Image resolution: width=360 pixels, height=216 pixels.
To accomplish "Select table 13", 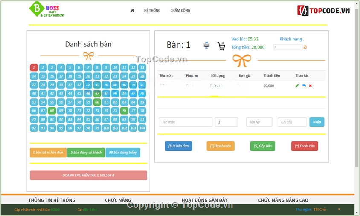I will [x=142, y=67].
